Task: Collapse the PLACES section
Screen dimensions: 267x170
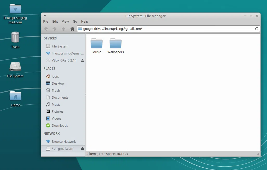Action: point(49,68)
